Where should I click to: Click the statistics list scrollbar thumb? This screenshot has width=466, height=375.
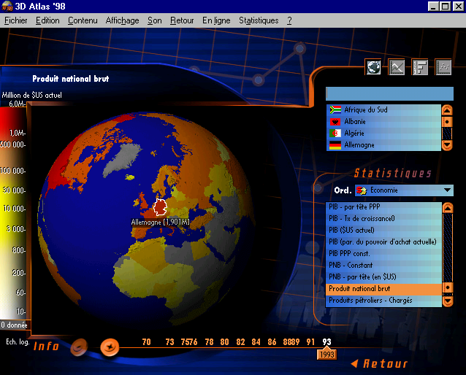(x=448, y=287)
